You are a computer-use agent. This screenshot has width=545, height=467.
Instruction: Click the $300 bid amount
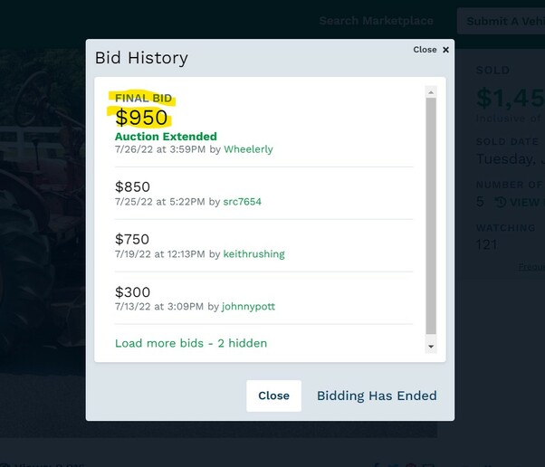[x=132, y=292]
